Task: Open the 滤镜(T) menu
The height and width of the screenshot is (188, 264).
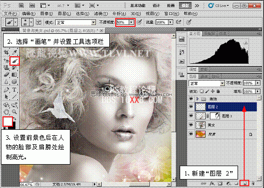Action: coord(101,13)
